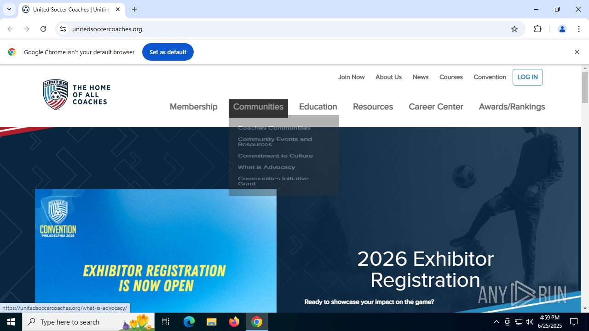The width and height of the screenshot is (589, 331).
Task: Click the Exhibitor Registration convention banner image
Action: coord(156,251)
